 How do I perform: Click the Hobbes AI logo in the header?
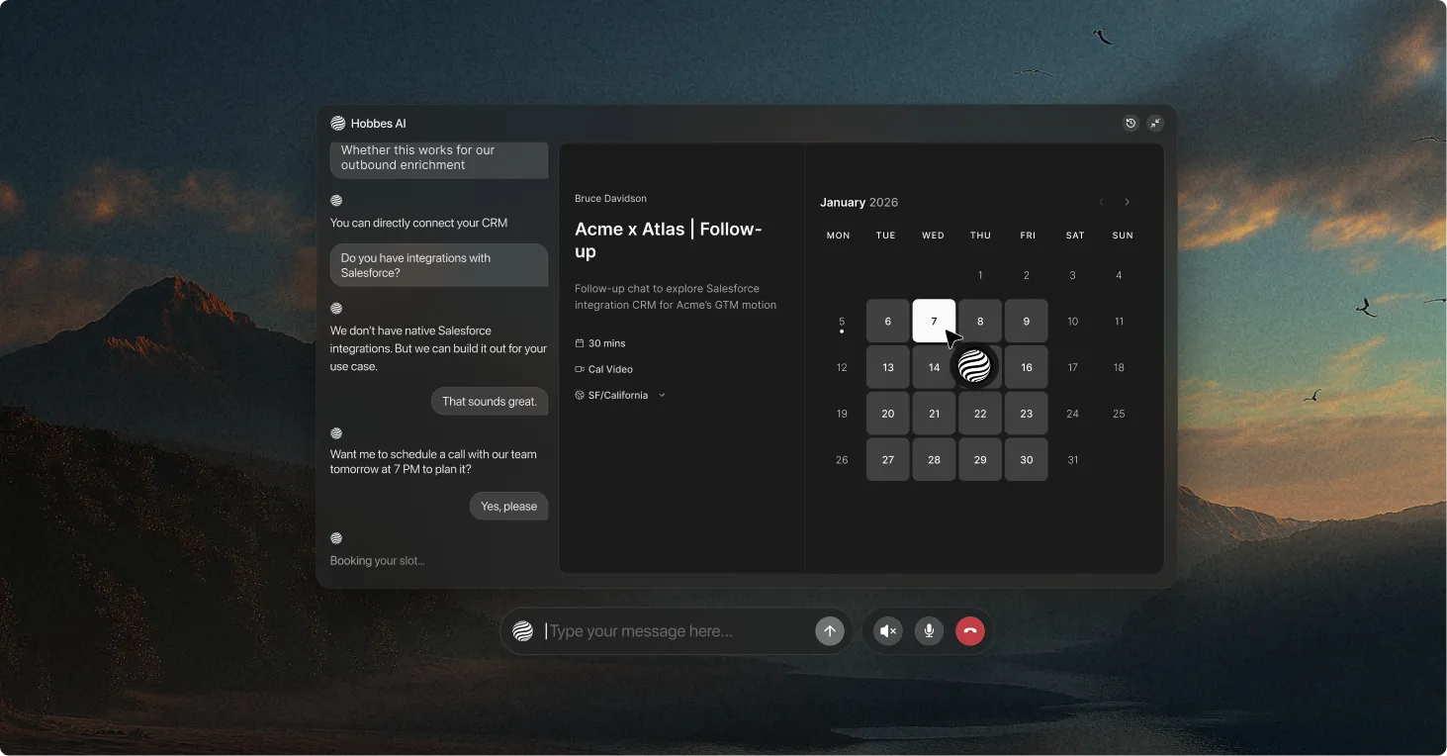[338, 124]
